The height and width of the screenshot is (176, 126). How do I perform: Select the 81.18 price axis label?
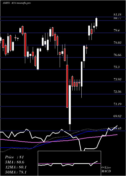click(x=117, y=15)
